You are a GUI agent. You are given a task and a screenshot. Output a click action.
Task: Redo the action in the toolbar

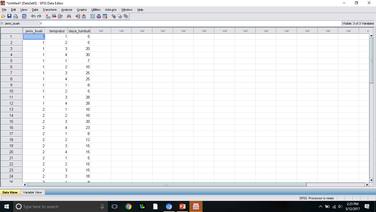39,17
